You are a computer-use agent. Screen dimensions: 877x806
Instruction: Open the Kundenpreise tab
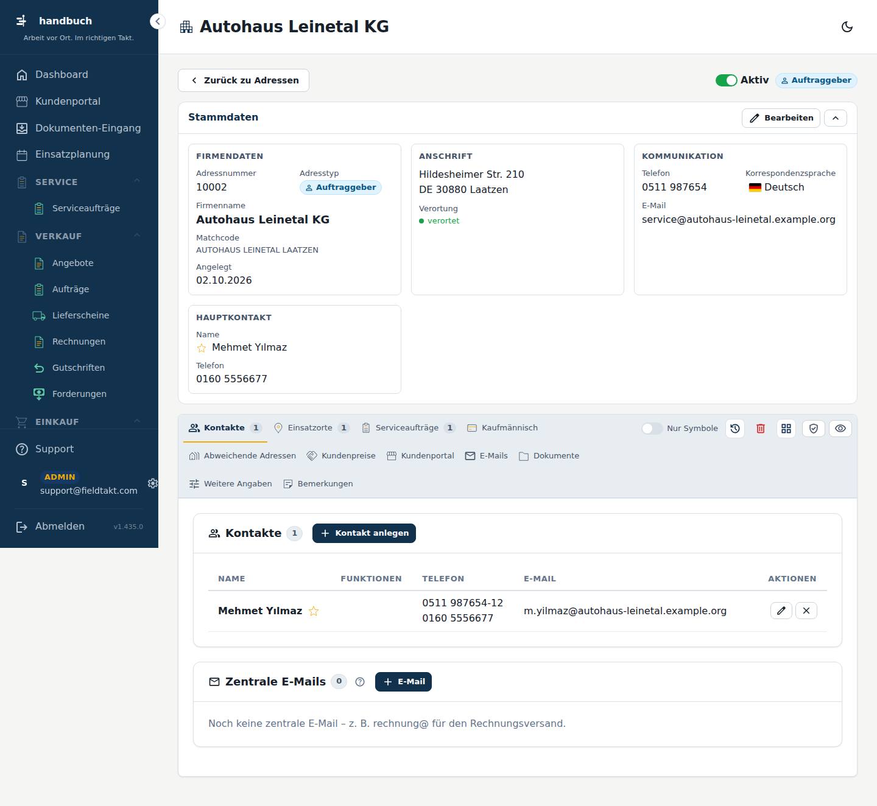coord(341,456)
